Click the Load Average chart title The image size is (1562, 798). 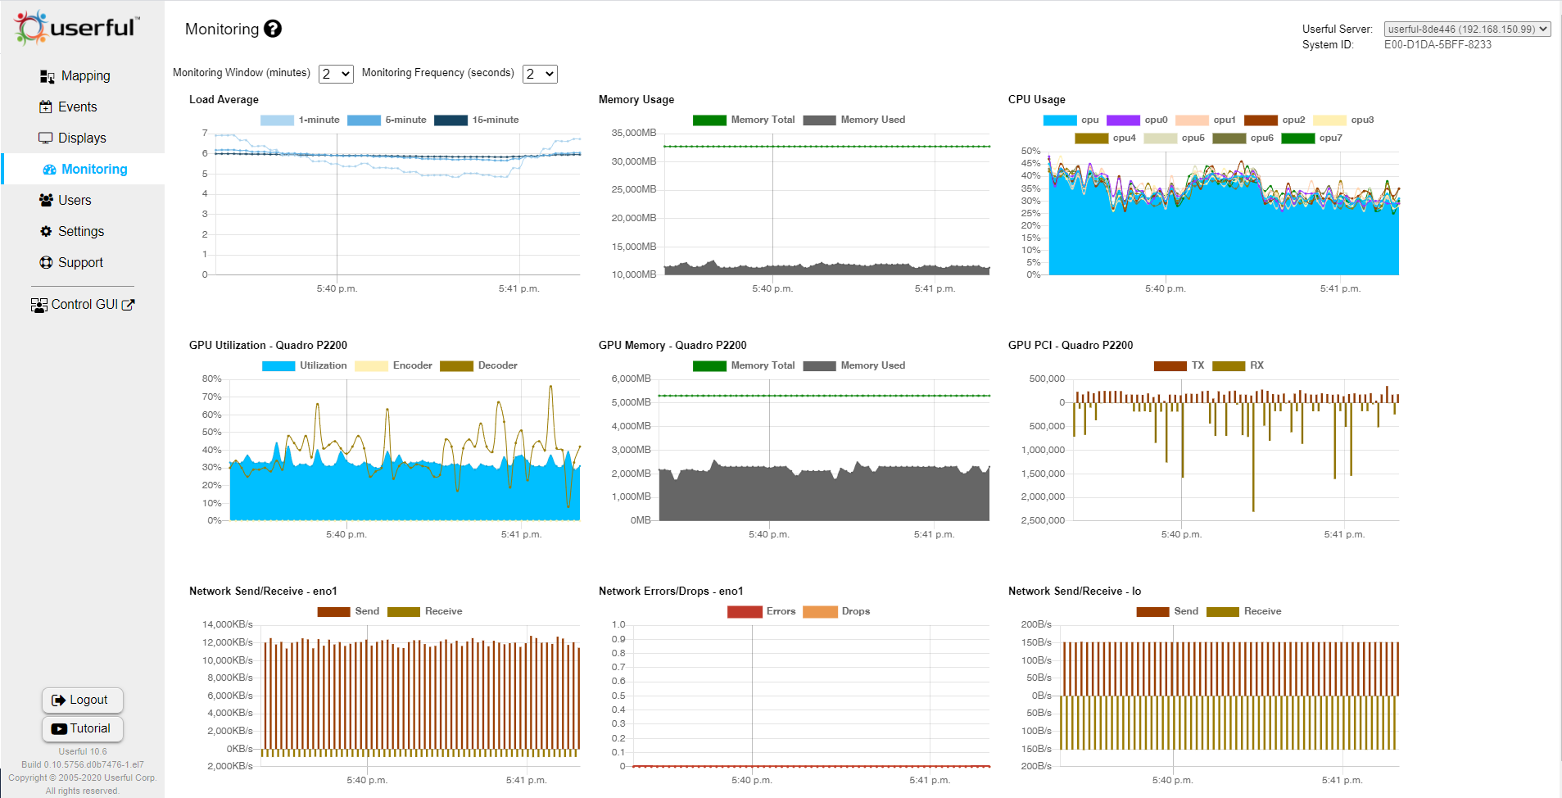click(224, 99)
